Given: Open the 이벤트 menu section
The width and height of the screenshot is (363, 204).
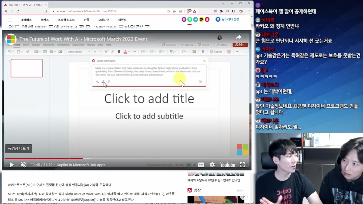Looking at the screenshot, I should click(122, 20).
